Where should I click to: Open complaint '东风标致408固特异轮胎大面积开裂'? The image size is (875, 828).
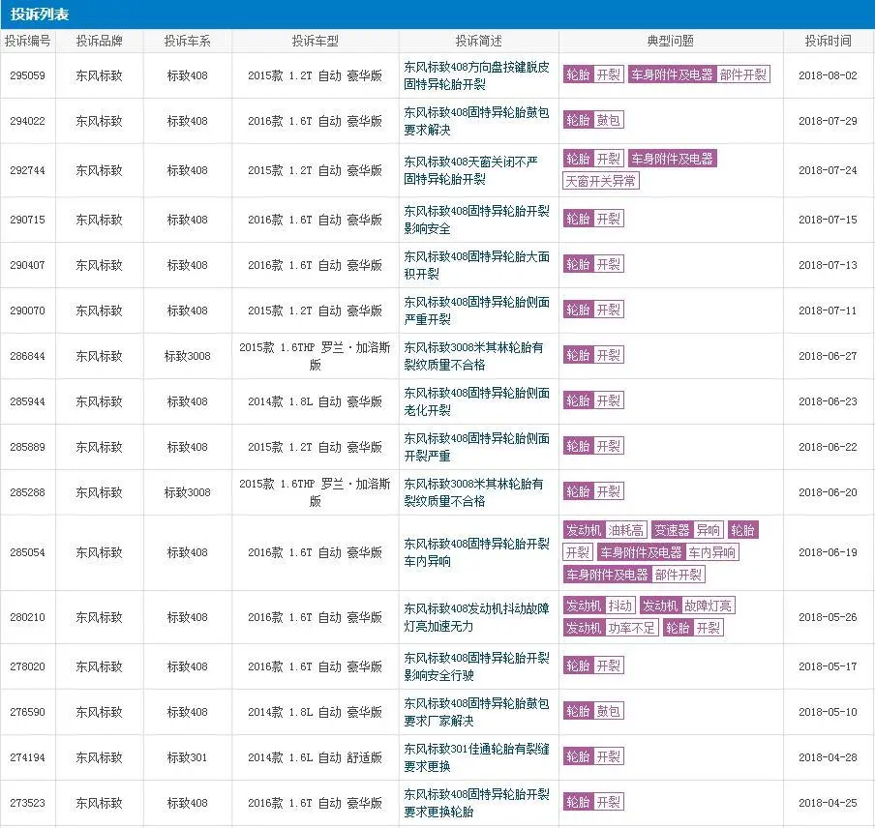pyautogui.click(x=476, y=265)
